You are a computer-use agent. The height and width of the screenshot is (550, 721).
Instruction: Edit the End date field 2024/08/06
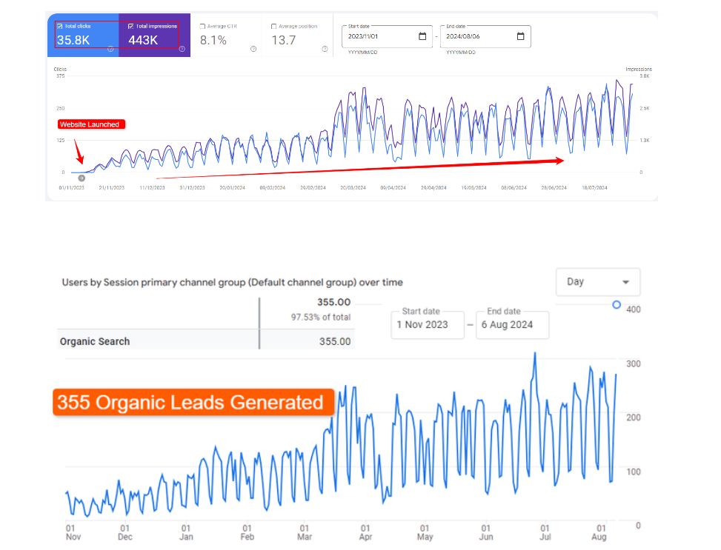(x=485, y=36)
